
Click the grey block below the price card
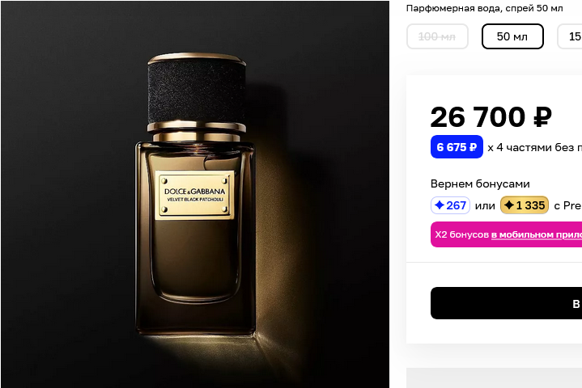click(x=494, y=377)
